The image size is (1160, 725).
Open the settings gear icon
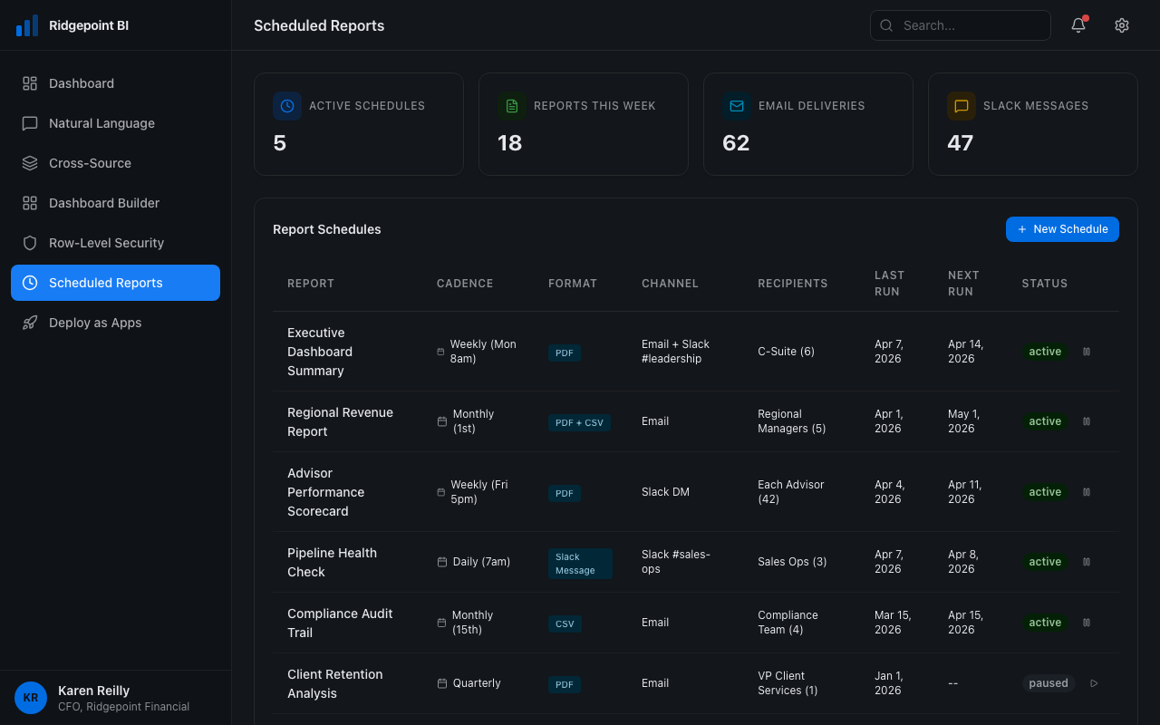[1122, 25]
